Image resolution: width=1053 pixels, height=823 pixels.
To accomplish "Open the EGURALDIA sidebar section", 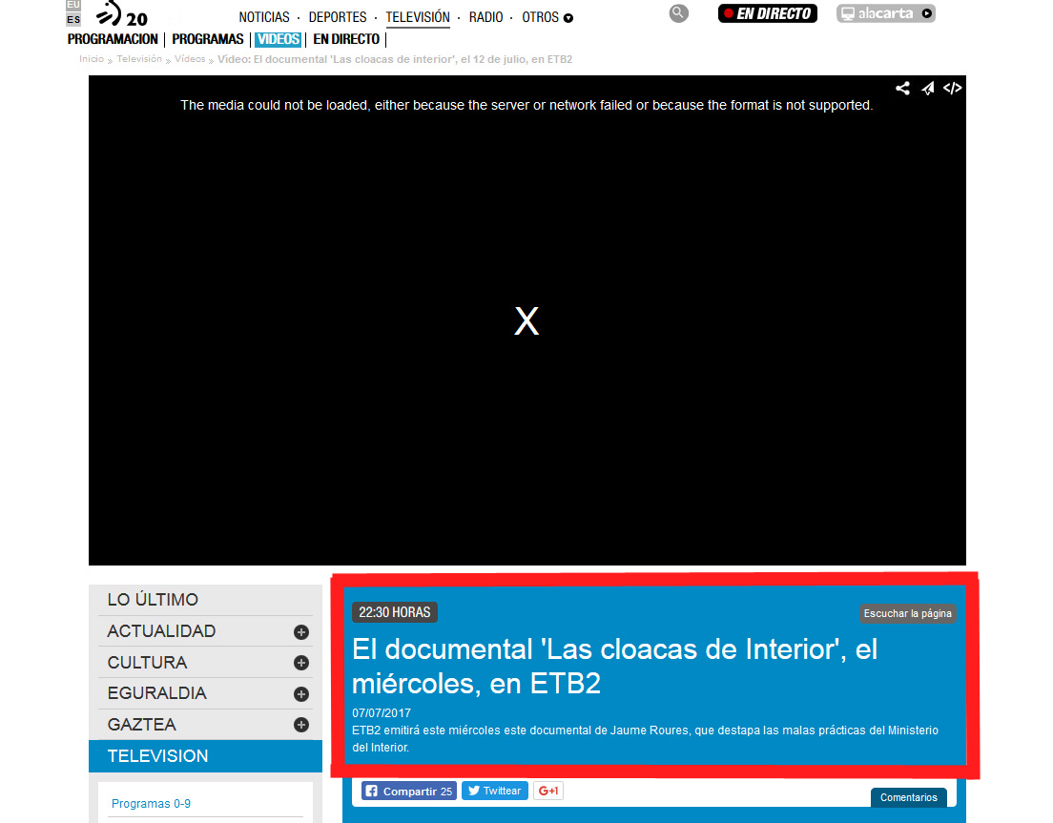I will [156, 693].
